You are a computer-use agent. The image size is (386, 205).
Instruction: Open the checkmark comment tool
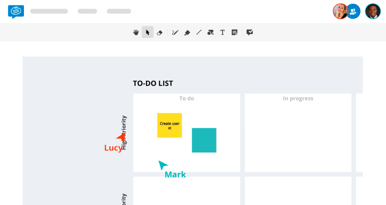coord(250,32)
